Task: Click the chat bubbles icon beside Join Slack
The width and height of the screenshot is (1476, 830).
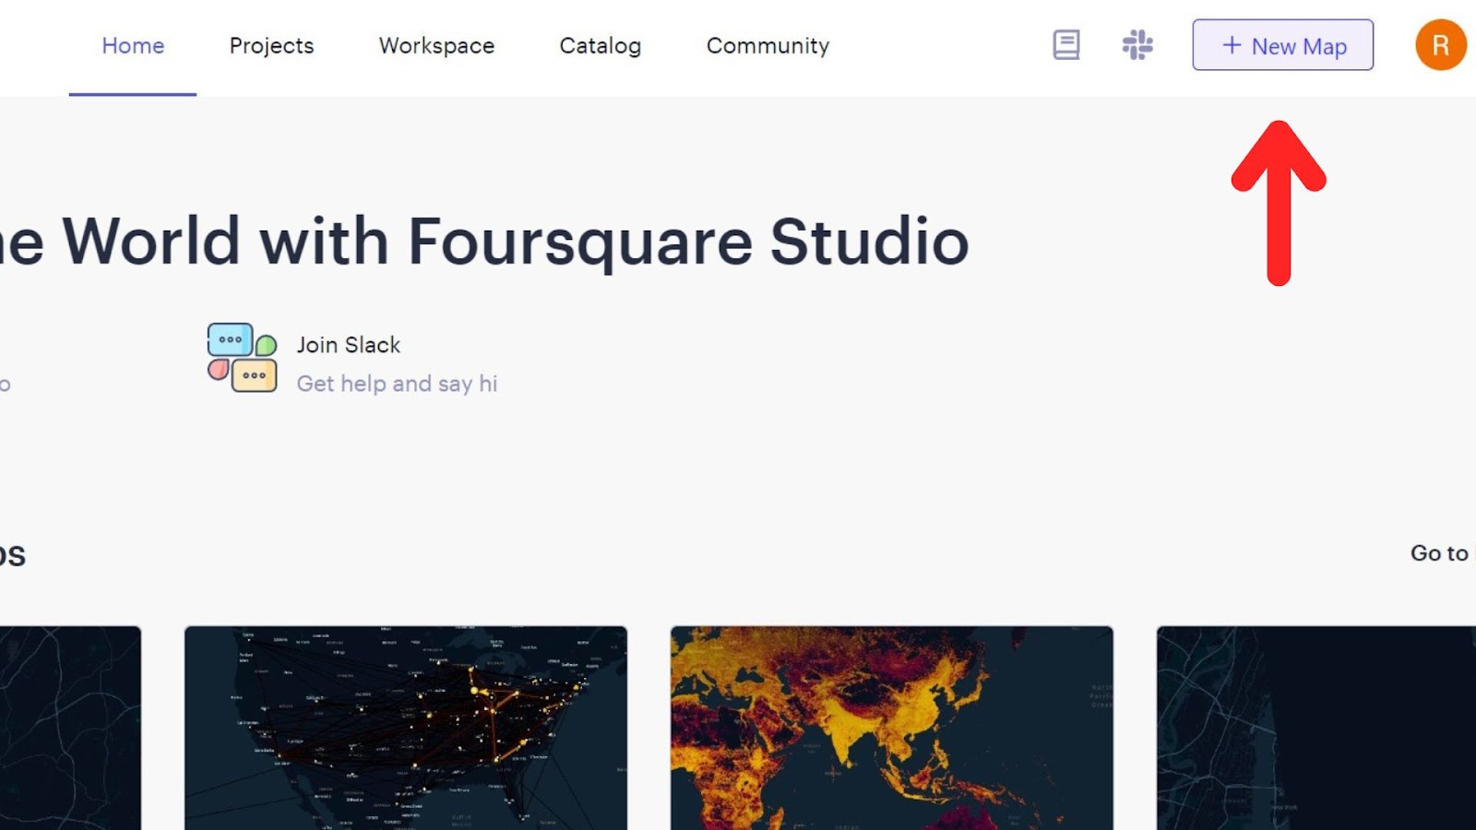Action: [242, 358]
